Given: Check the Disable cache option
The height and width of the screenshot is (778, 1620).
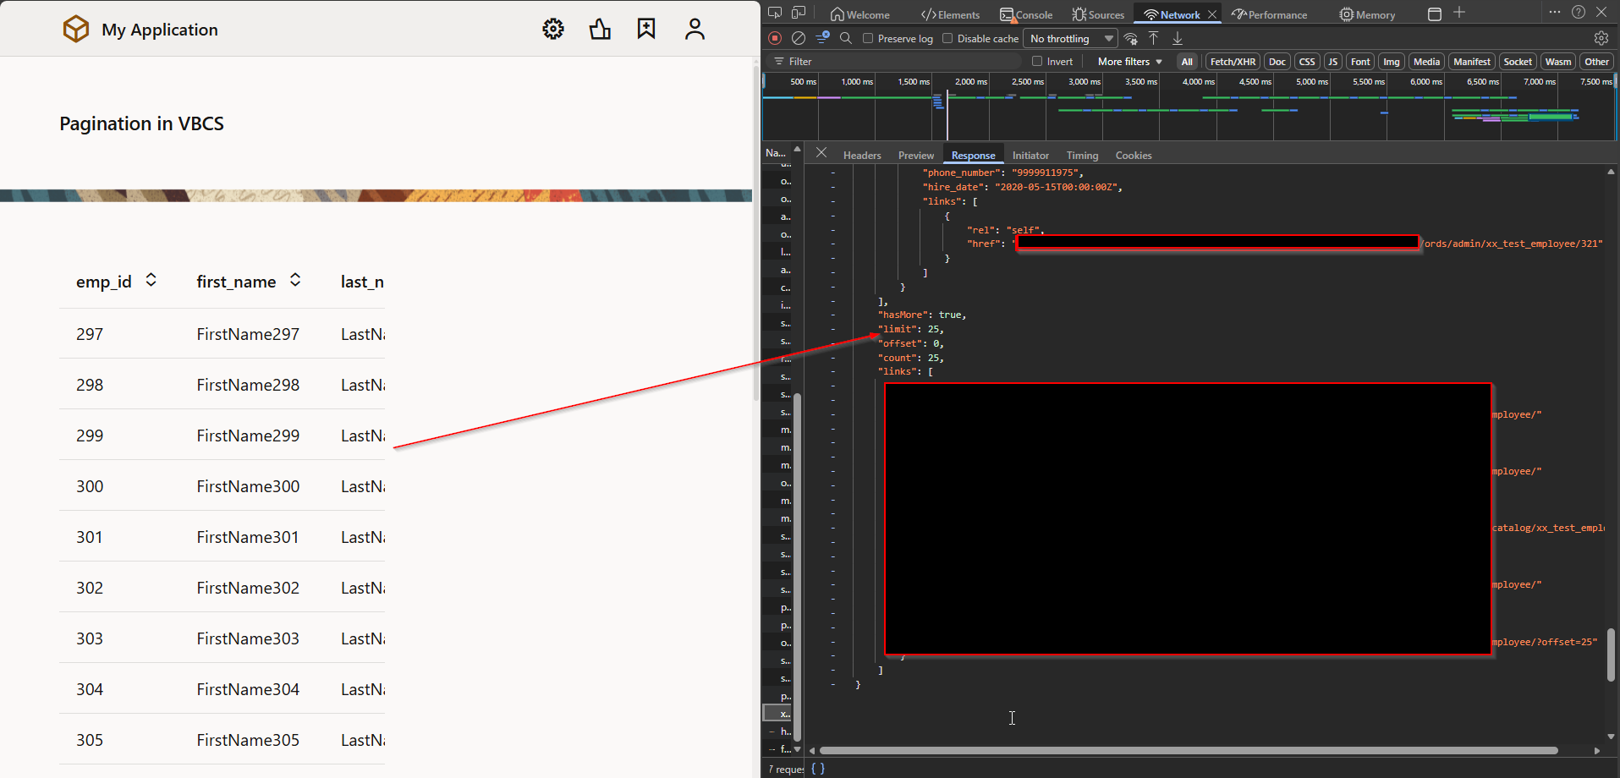Looking at the screenshot, I should tap(947, 38).
